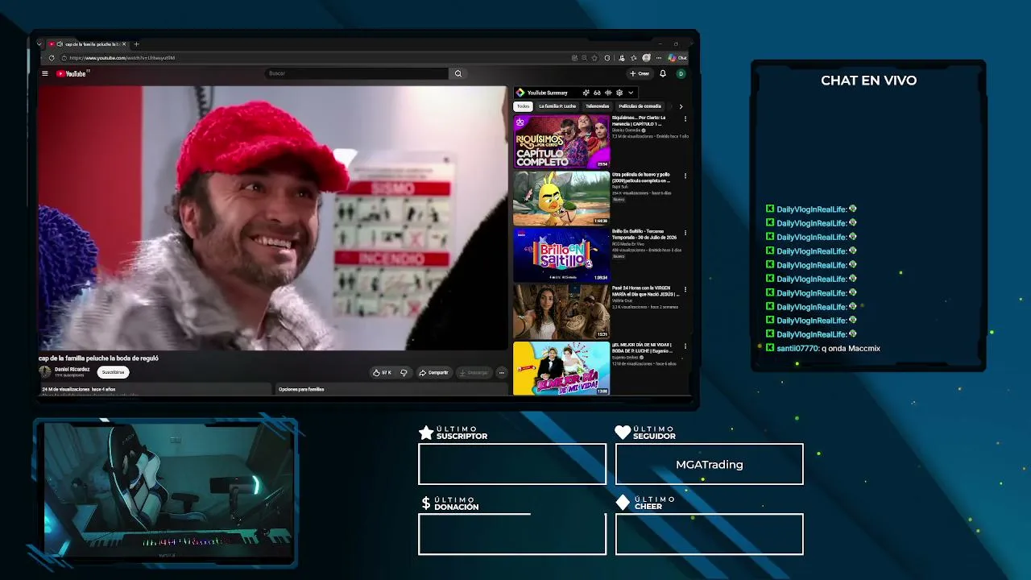Screen dimensions: 1031x580
Task: Open options menu for 'Pasé 24 Horas' video
Action: [x=685, y=289]
